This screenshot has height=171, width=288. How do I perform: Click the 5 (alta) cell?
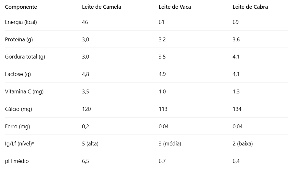tap(90, 144)
